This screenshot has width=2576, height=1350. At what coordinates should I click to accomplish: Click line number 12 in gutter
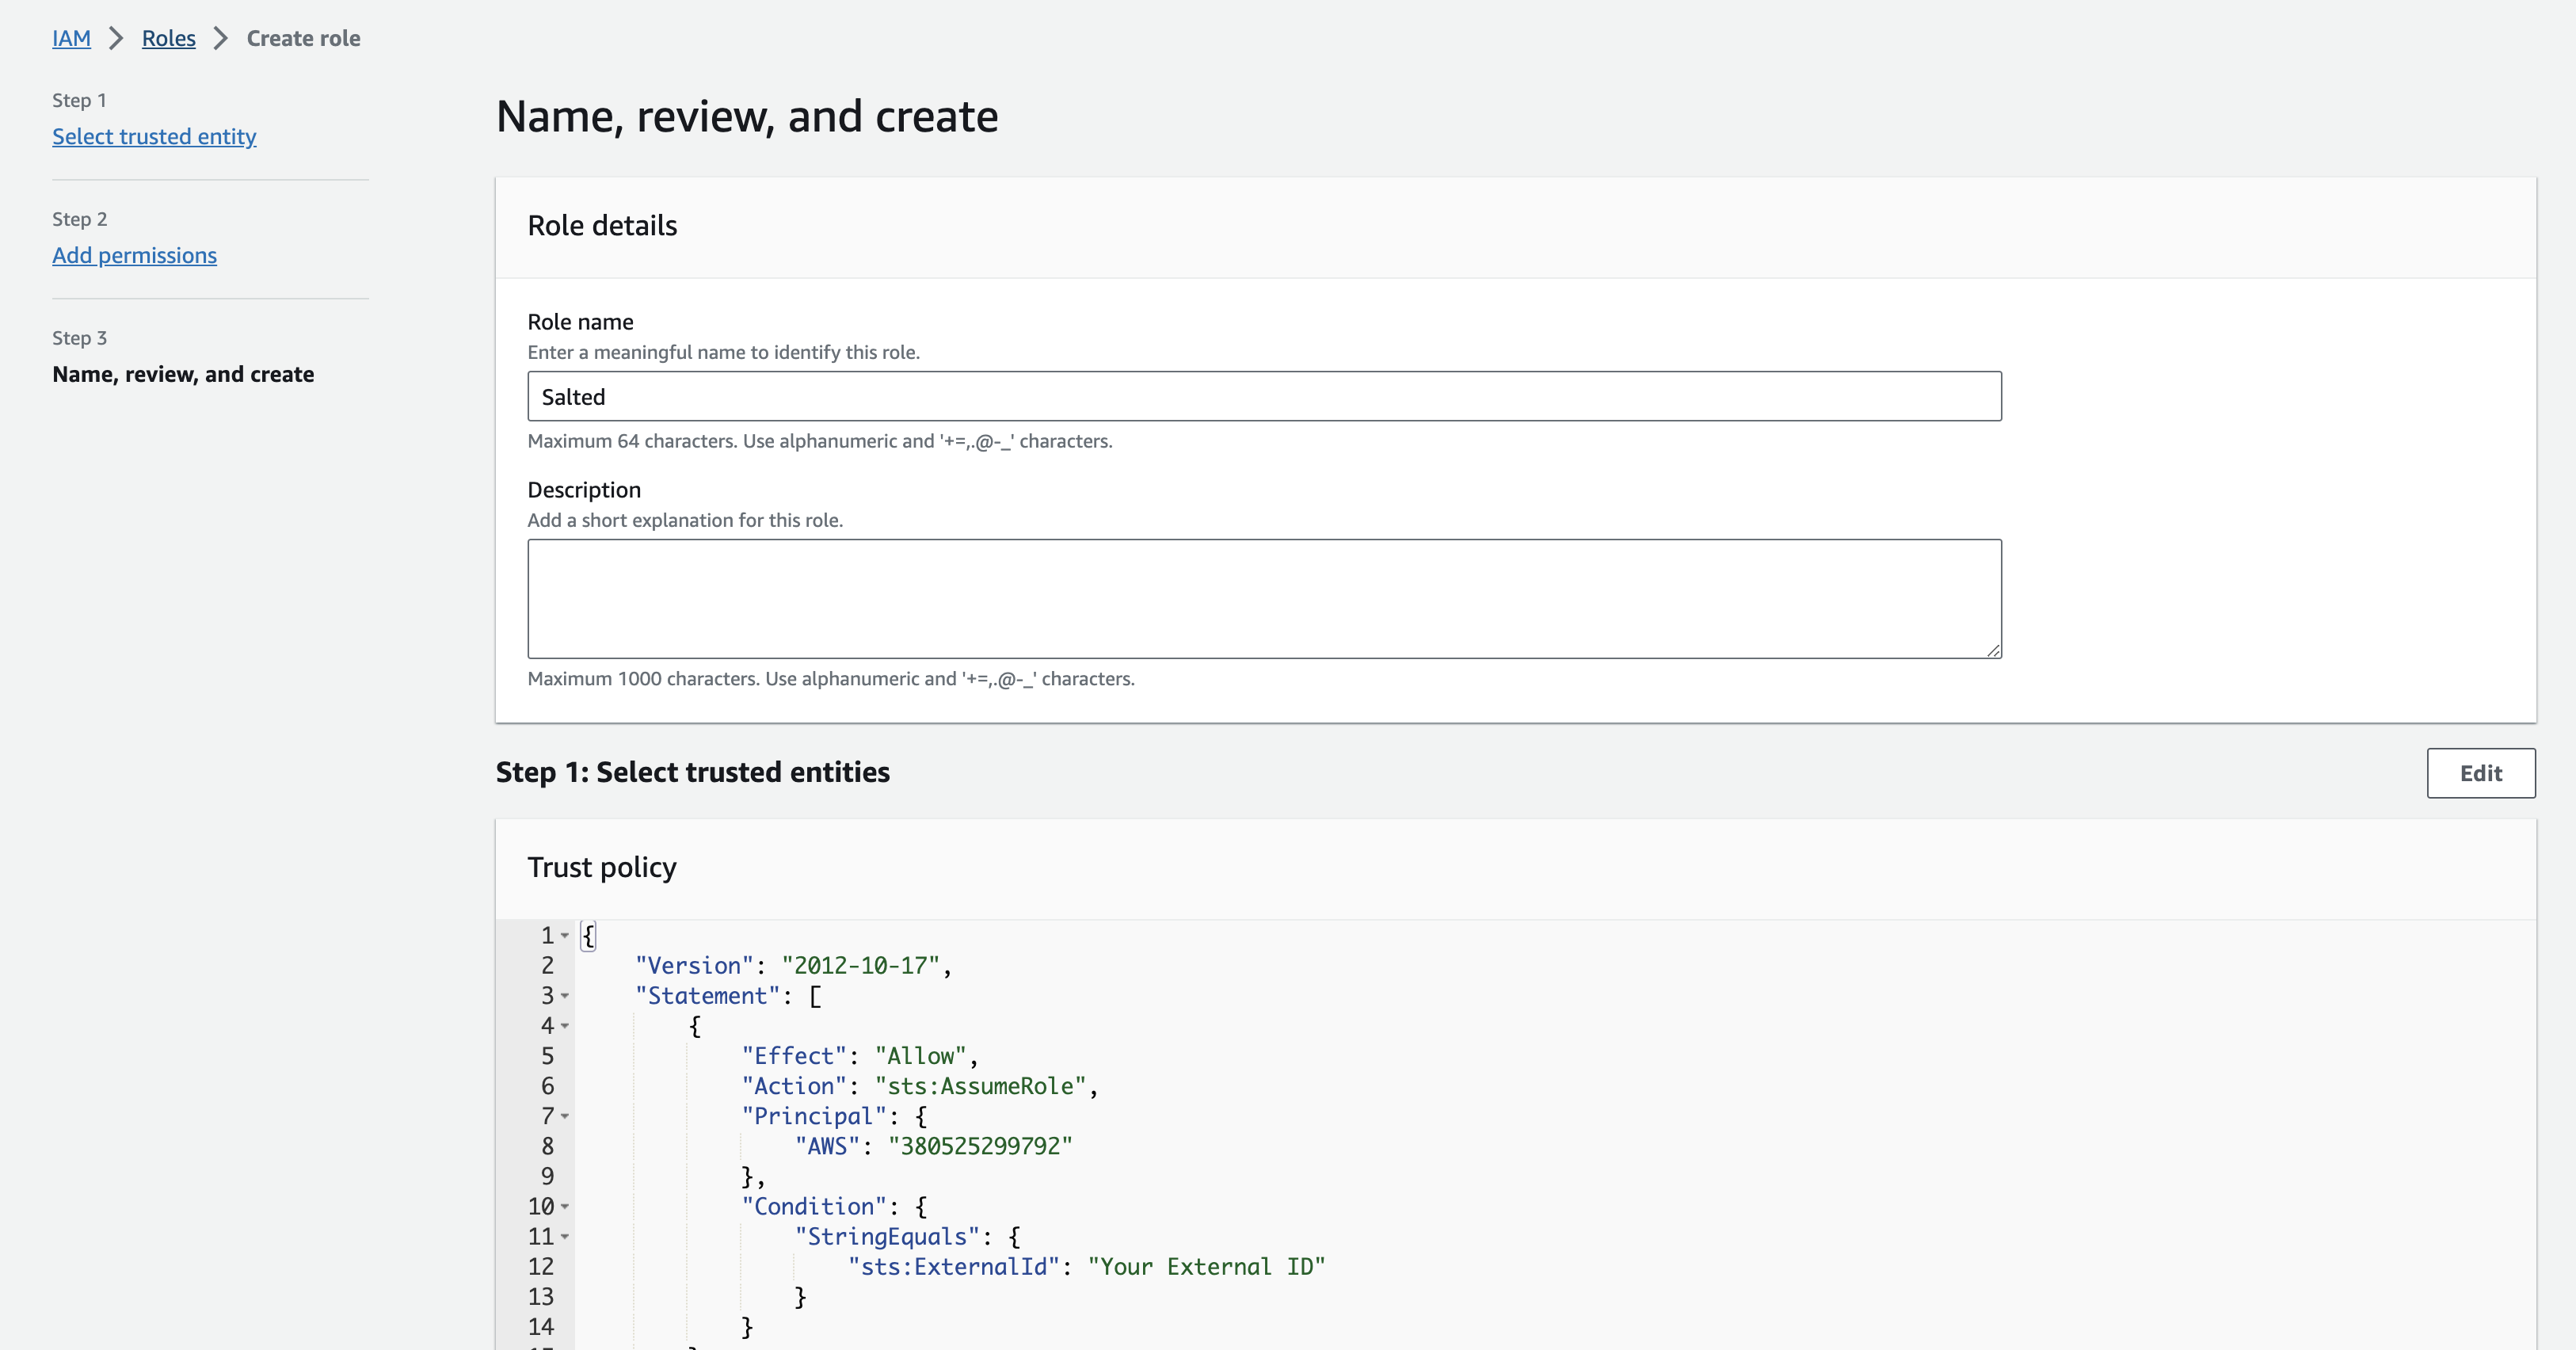click(x=541, y=1267)
